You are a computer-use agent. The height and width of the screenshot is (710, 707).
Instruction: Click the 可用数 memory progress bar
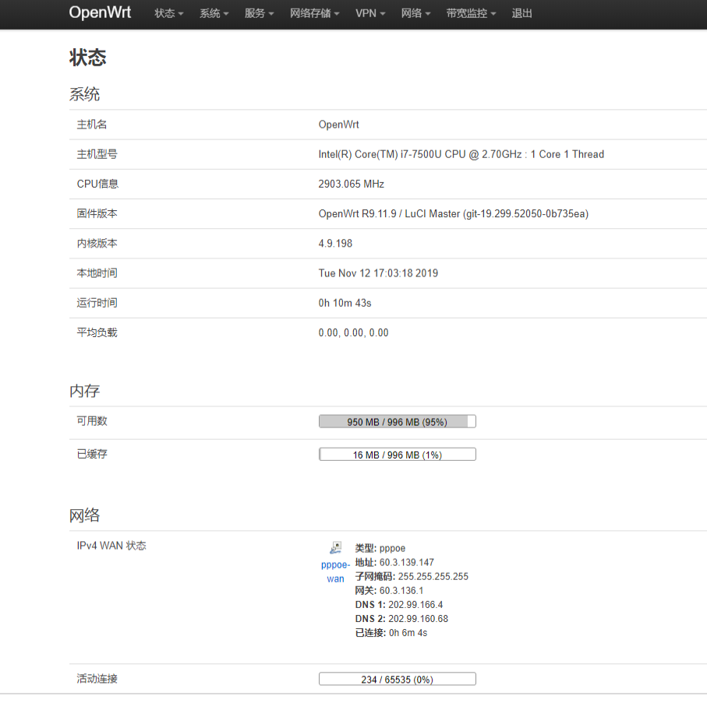[x=398, y=422]
